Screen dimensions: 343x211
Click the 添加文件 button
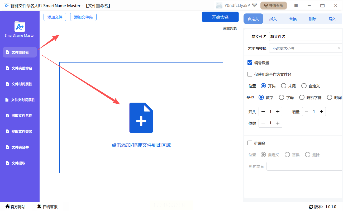[55, 17]
